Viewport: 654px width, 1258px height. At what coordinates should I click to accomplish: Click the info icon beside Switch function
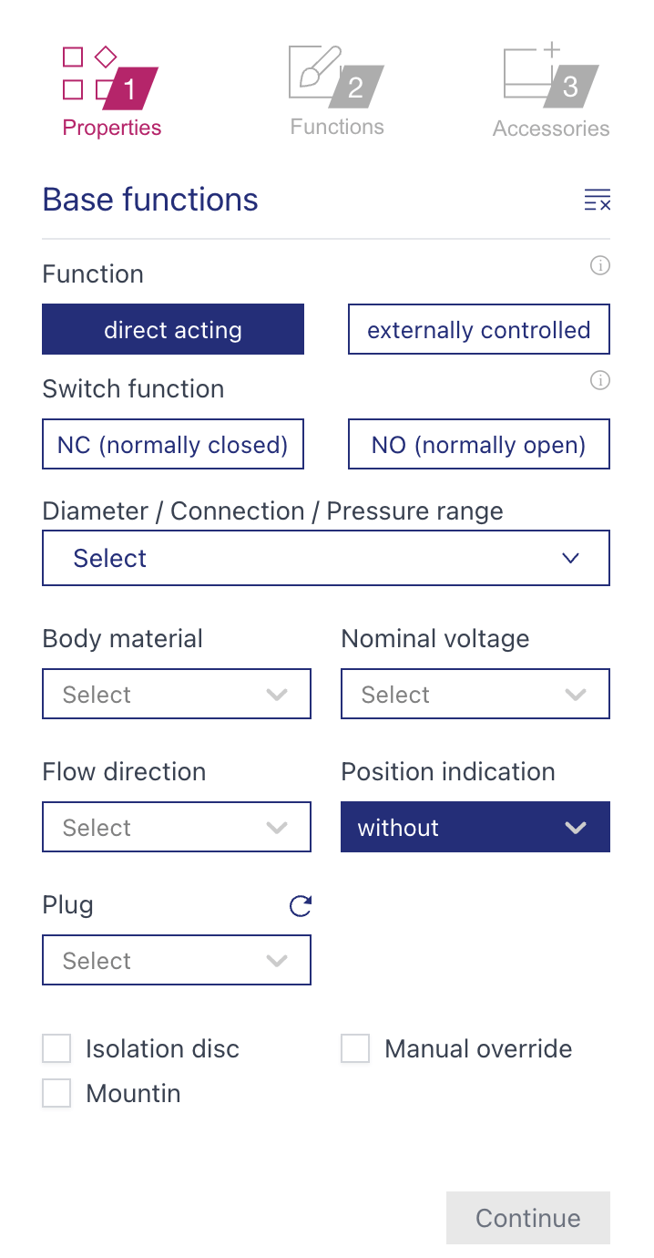coord(600,380)
